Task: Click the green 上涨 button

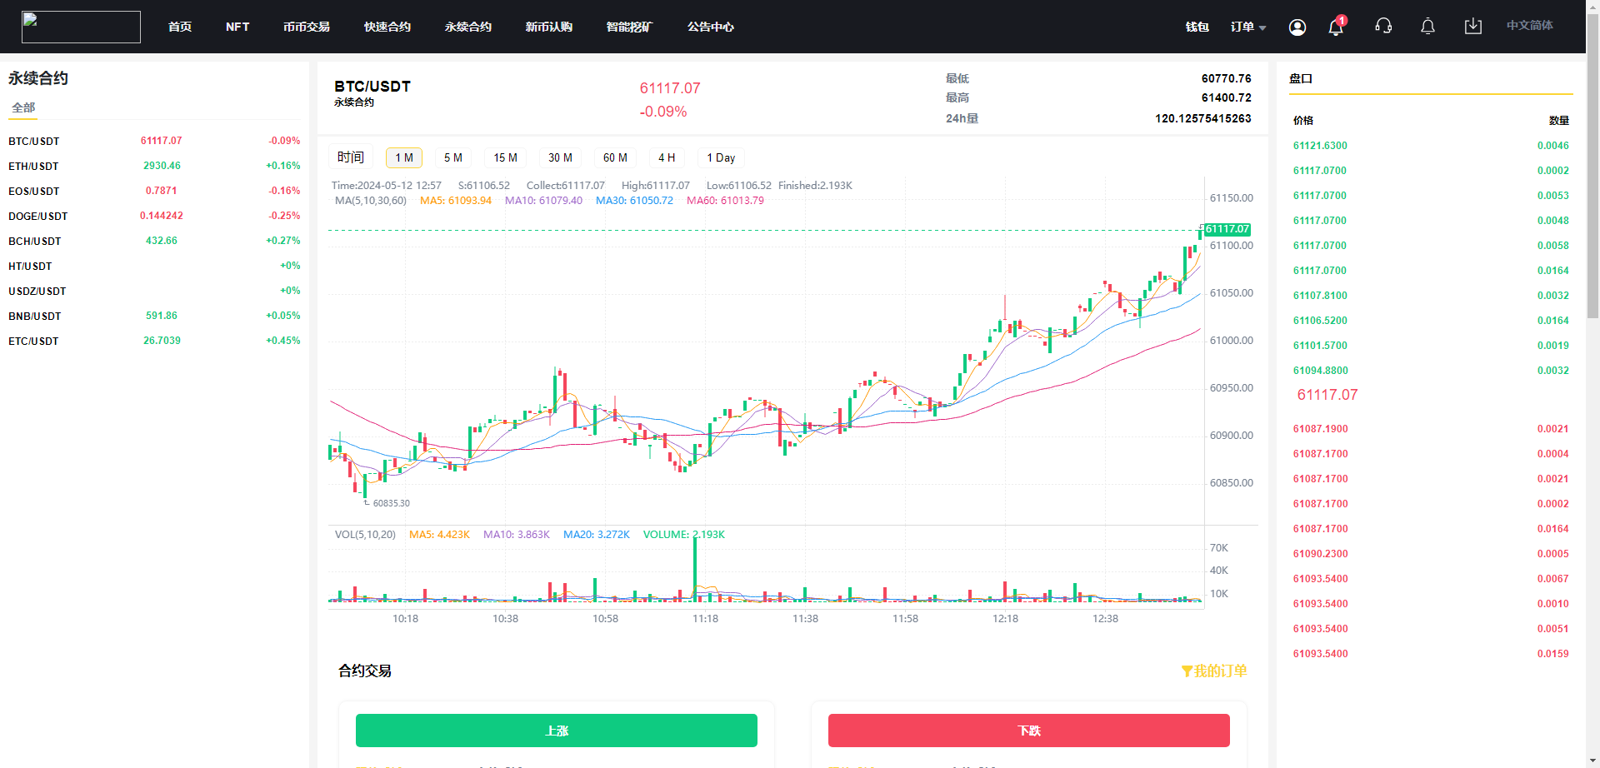Action: [x=556, y=731]
